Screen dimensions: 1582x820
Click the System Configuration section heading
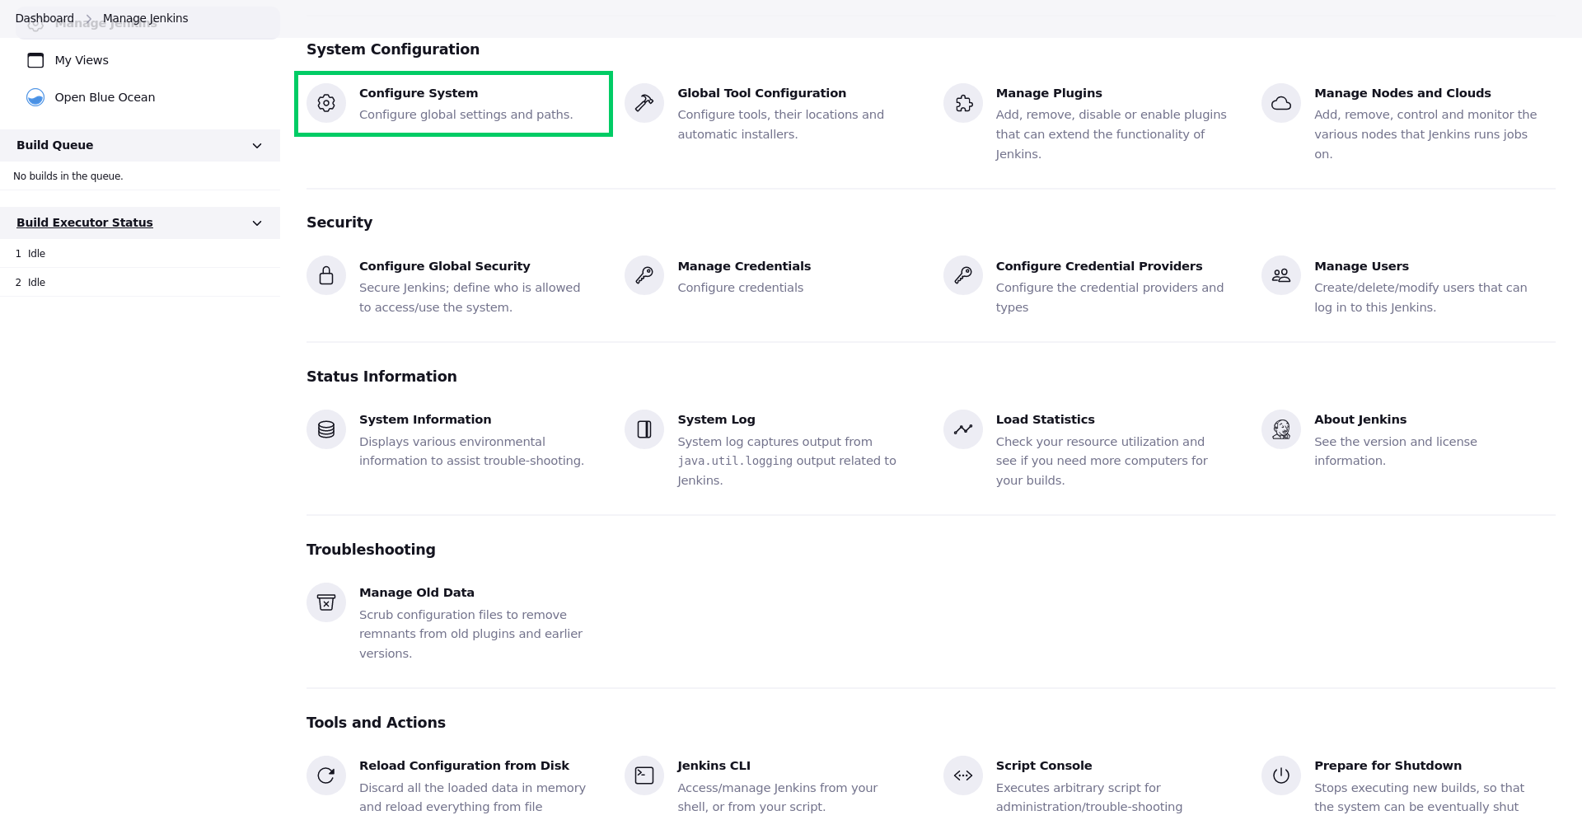coord(393,49)
